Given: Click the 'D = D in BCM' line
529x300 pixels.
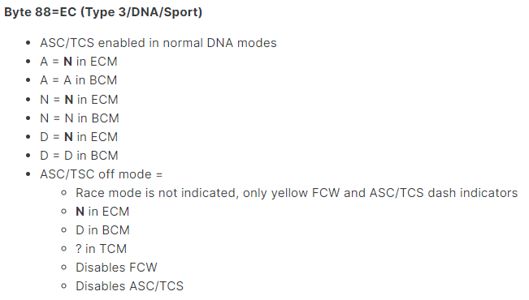Looking at the screenshot, I should click(x=79, y=156).
